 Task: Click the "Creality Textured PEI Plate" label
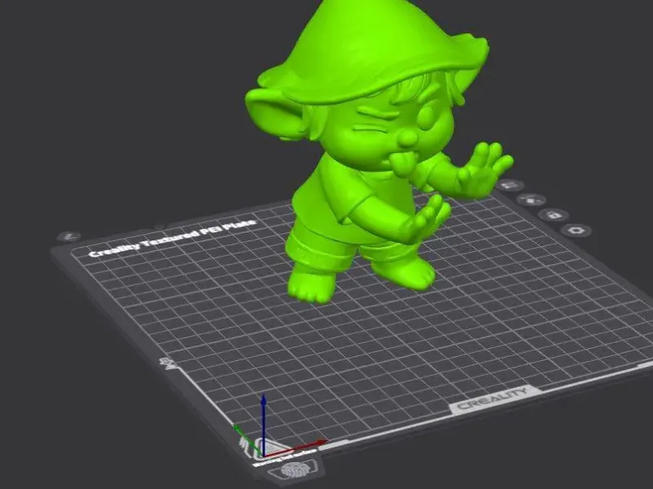[172, 238]
